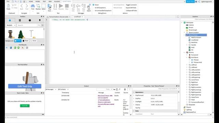Select LocalScript in the Explorer tree
Screen dimensions: 219x123
(x=195, y=40)
